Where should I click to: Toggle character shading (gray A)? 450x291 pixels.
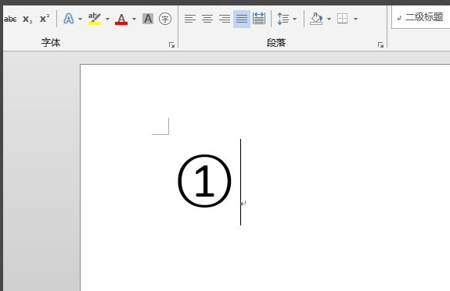pos(148,19)
